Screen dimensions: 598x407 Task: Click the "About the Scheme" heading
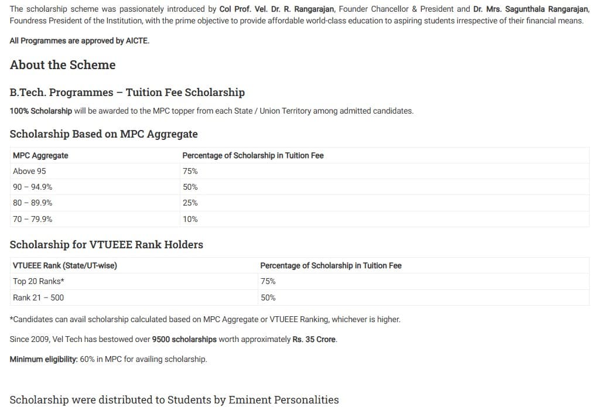pyautogui.click(x=63, y=65)
